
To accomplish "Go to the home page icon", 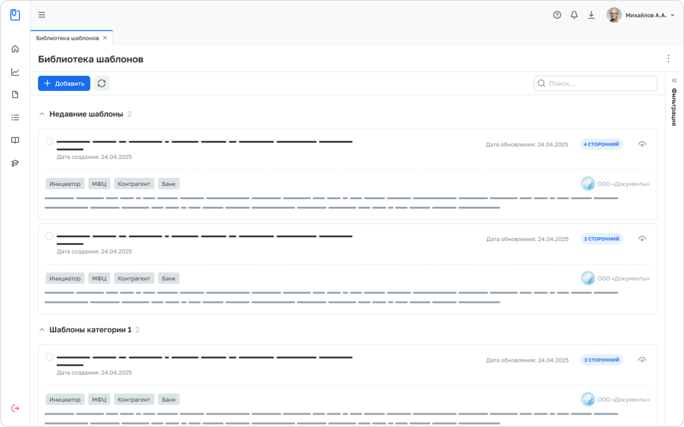I will 15,49.
